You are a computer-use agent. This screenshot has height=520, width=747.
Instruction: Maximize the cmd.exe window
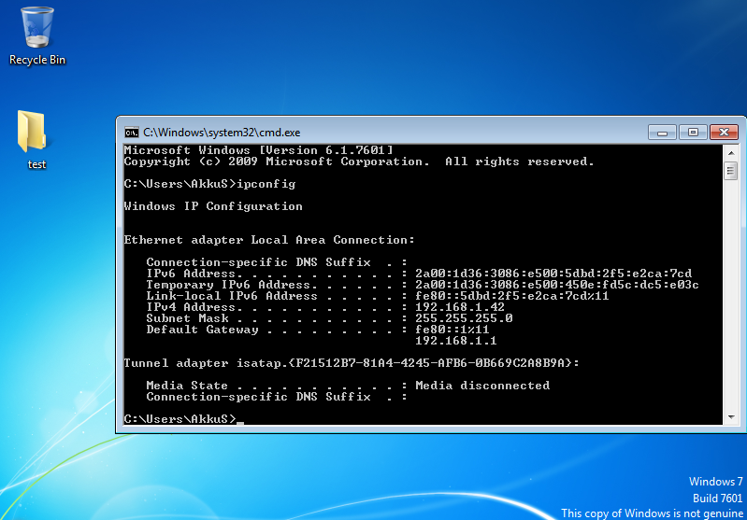coord(692,133)
